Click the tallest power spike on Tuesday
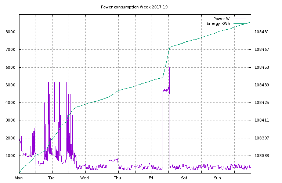Viewport: 282px width, 183px height. click(67, 48)
